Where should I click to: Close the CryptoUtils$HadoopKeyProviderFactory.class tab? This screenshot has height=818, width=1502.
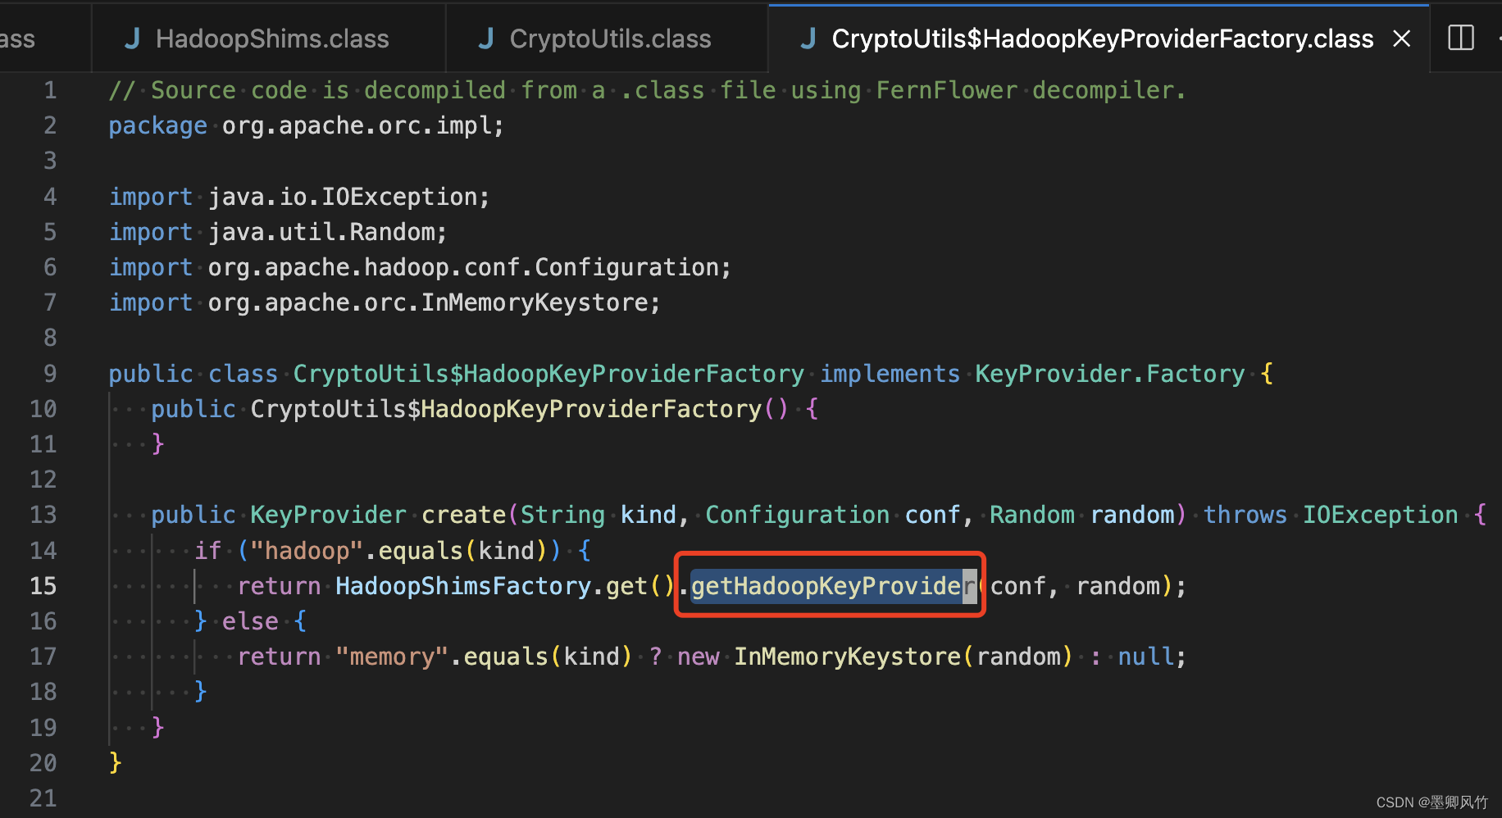(1401, 38)
